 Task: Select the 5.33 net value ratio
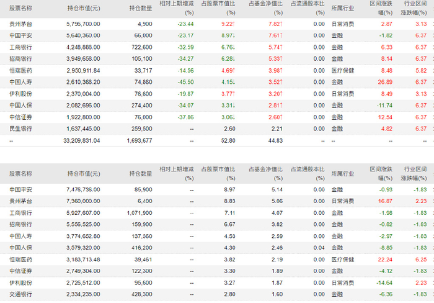tap(275, 59)
